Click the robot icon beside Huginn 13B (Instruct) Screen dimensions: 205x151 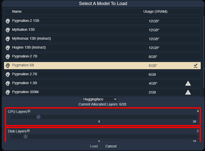(x=7, y=48)
